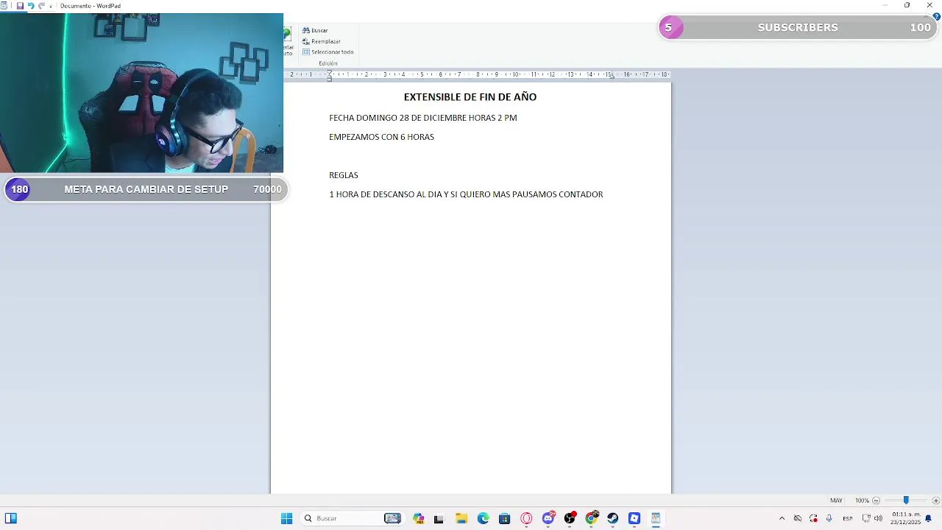Undo the last action in WordPad
Screen dimensions: 942x530
click(x=30, y=6)
